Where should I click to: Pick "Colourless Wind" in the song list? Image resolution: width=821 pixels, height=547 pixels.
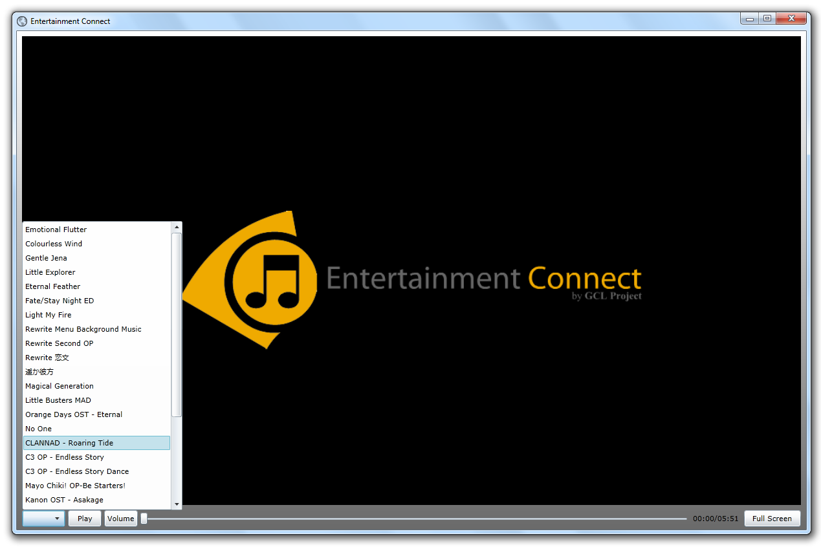tap(54, 244)
